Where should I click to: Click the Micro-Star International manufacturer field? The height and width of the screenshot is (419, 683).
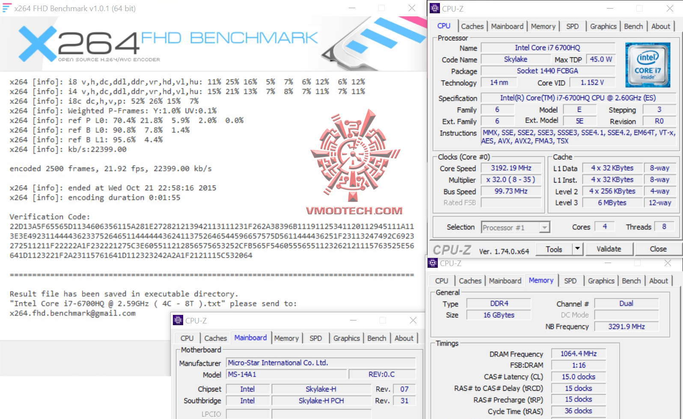click(x=321, y=363)
